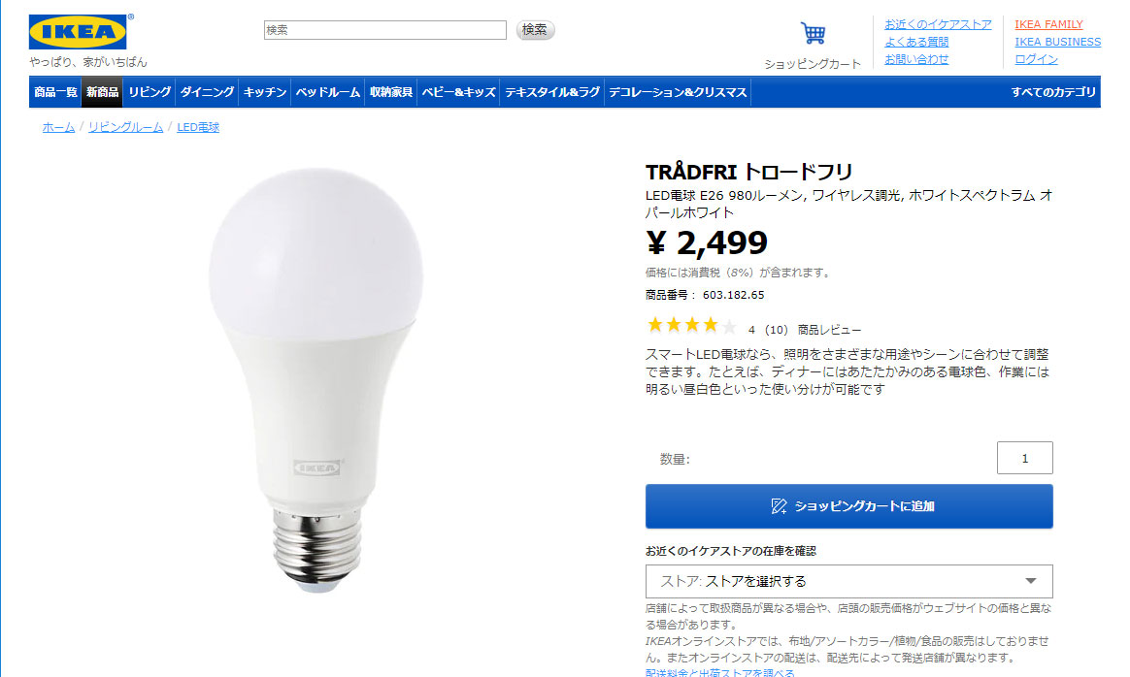The height and width of the screenshot is (677, 1130).
Task: Open お近くのイケアストア link
Action: click(938, 24)
